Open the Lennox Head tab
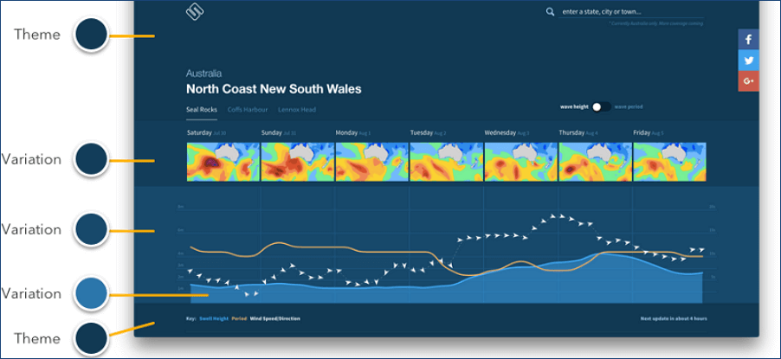The height and width of the screenshot is (359, 781). pos(297,110)
